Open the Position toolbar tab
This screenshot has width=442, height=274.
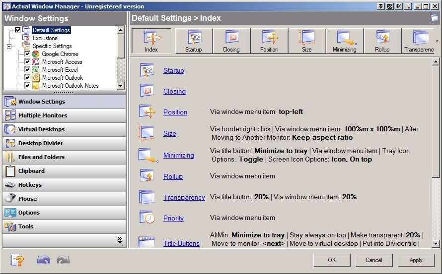coord(269,41)
